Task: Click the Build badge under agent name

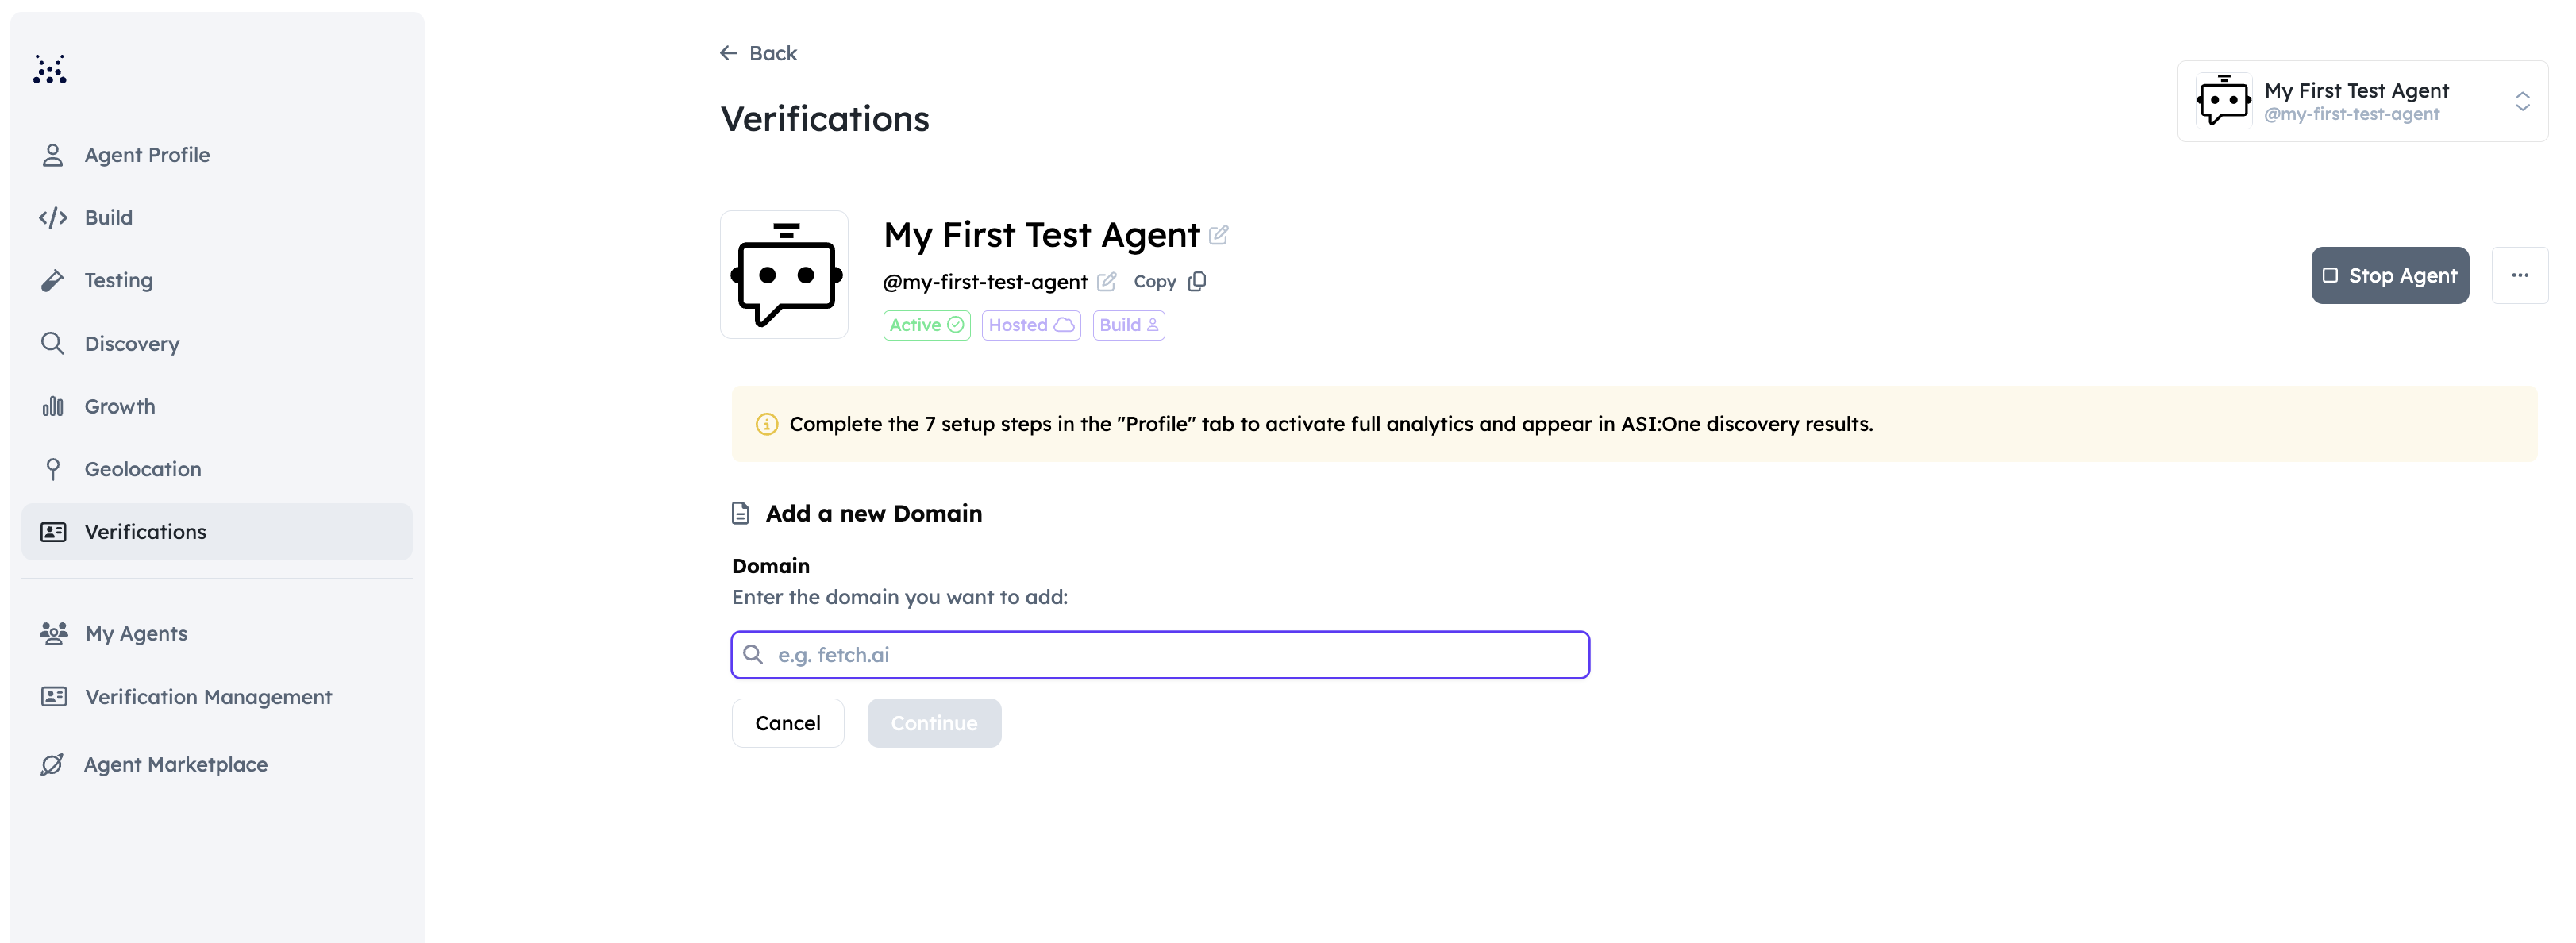Action: point(1128,325)
